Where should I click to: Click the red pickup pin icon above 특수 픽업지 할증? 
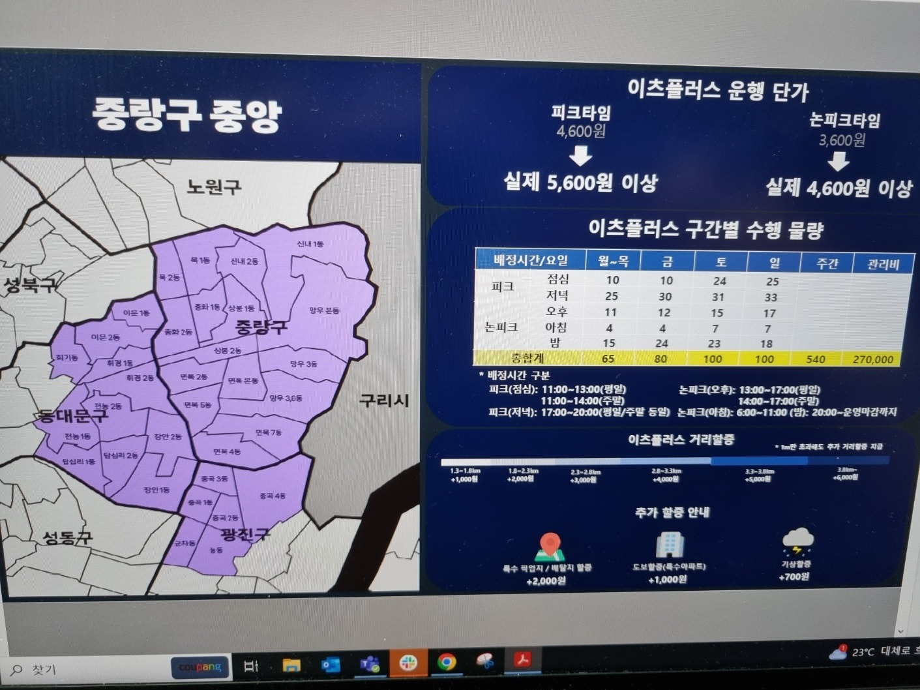pyautogui.click(x=550, y=545)
